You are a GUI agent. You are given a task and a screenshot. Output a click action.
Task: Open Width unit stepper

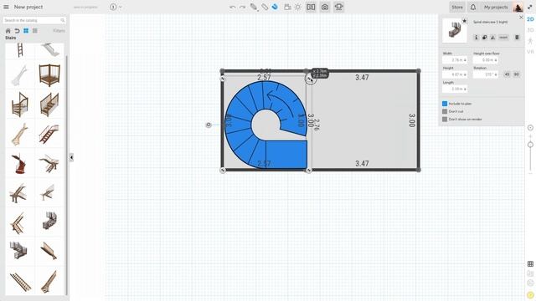(x=465, y=60)
